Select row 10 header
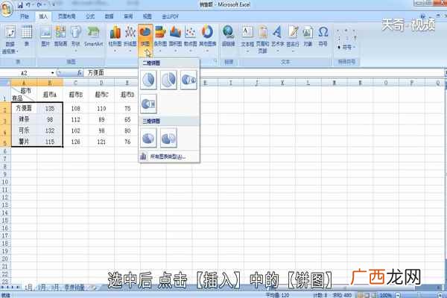 5,182
